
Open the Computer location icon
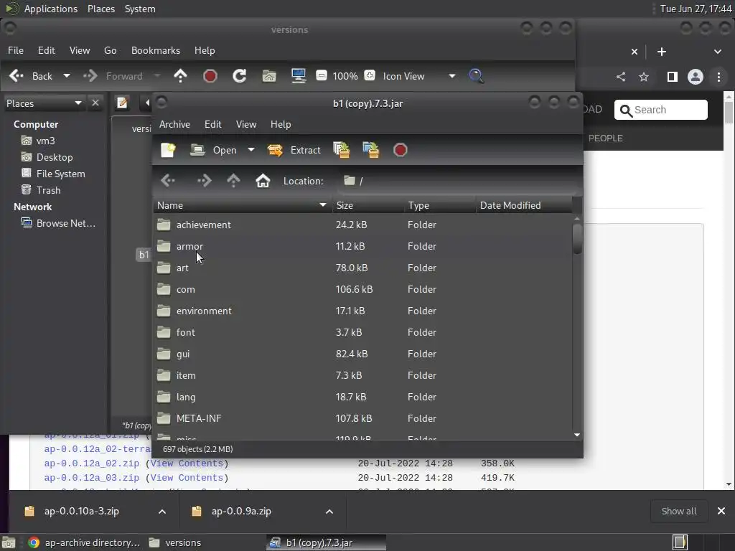[x=299, y=76]
